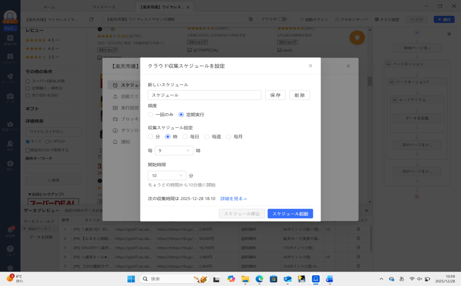Viewport: 461px width, 286px height.
Task: Select the 毎日 schedule radio button
Action: (x=185, y=137)
